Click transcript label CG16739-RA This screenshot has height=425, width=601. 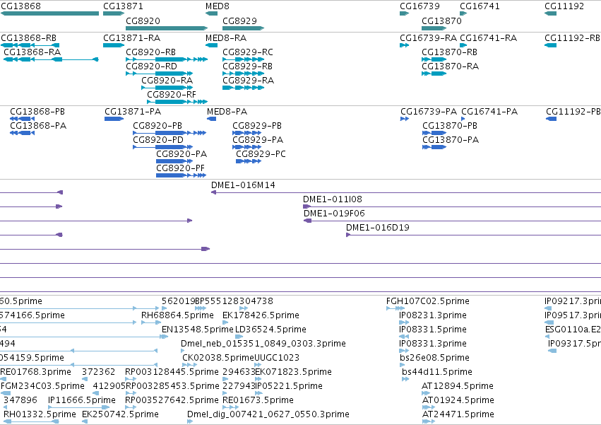click(429, 38)
